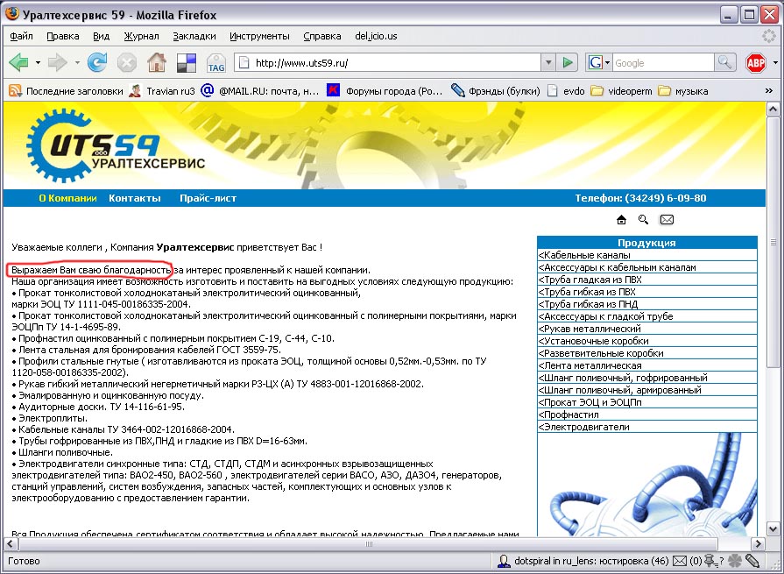Image resolution: width=784 pixels, height=574 pixels.
Task: Open the Закладки menu
Action: pyautogui.click(x=194, y=36)
